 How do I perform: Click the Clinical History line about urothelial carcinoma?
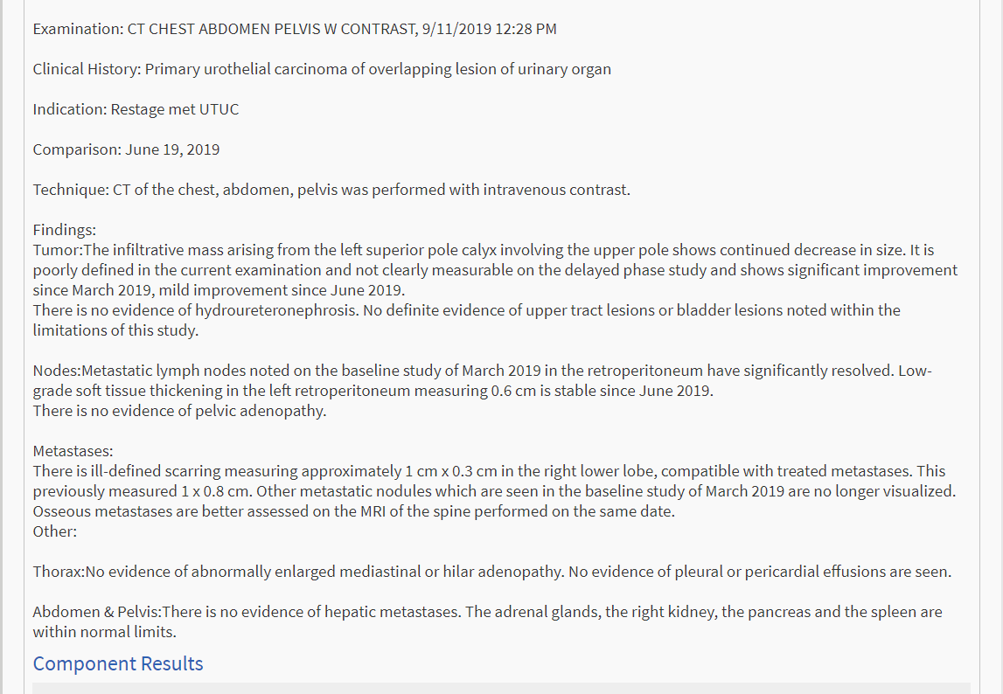pos(322,69)
